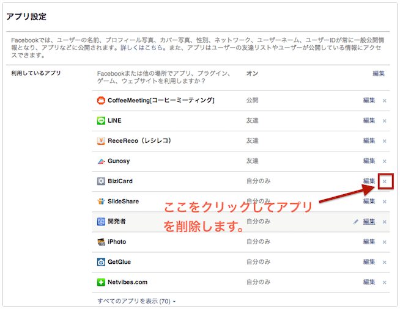
Task: Open 編集 for LINE
Action: [x=369, y=120]
